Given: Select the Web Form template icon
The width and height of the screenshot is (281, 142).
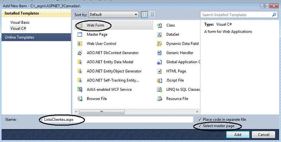Looking at the screenshot, I should tap(80, 25).
